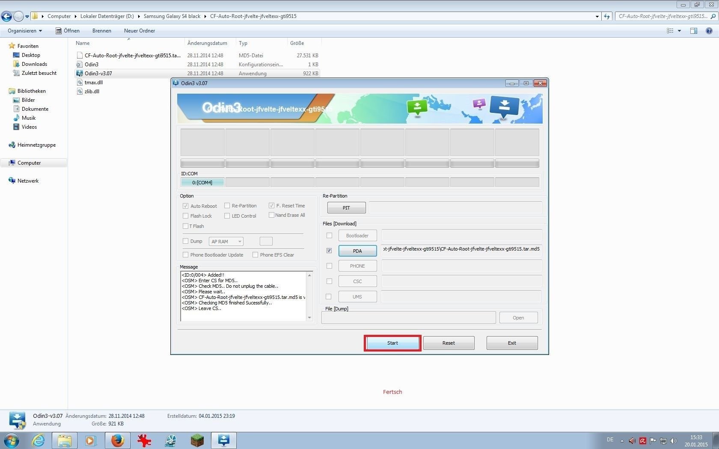The width and height of the screenshot is (719, 449).
Task: Click the Explorer help question mark icon
Action: click(709, 31)
